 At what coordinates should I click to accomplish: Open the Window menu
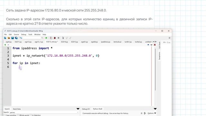tap(37, 34)
